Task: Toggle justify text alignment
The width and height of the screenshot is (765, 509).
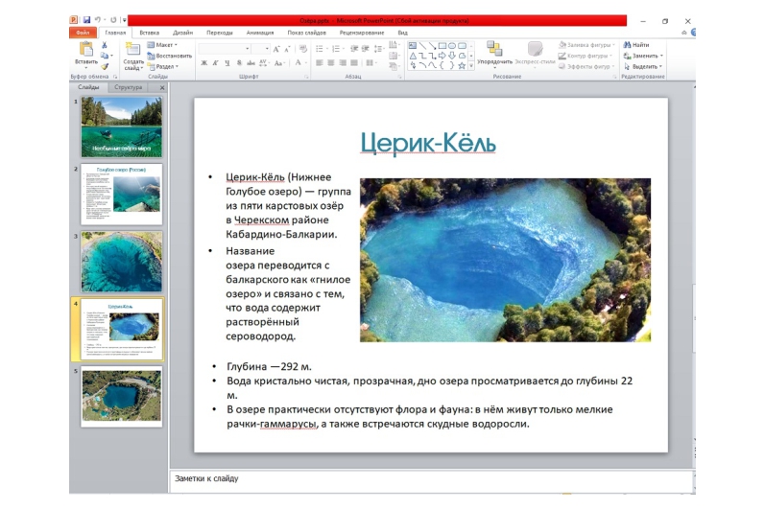Action: 355,63
